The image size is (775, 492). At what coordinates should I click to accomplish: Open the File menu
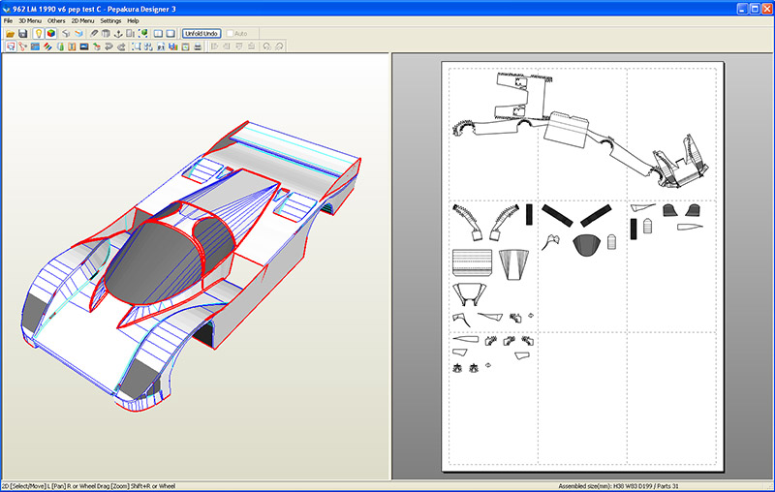[8, 20]
